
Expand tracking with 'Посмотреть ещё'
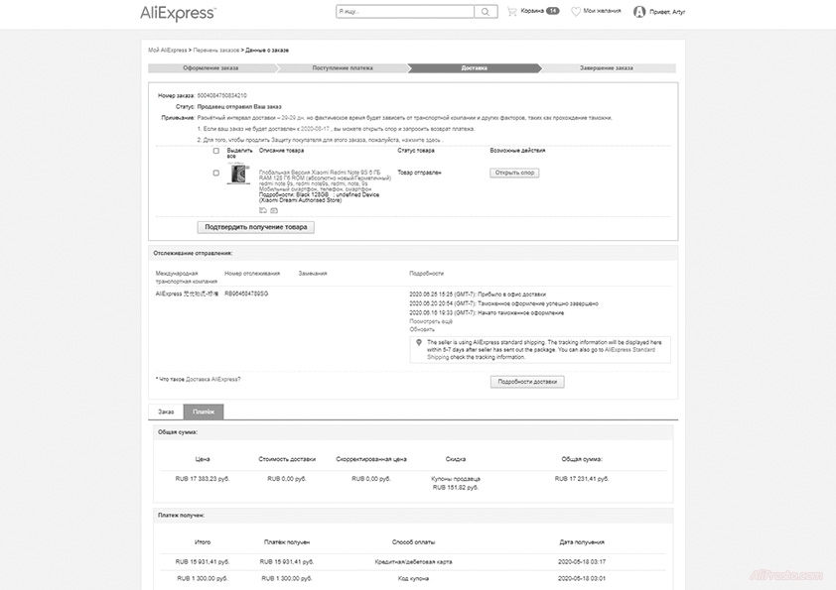coord(431,321)
